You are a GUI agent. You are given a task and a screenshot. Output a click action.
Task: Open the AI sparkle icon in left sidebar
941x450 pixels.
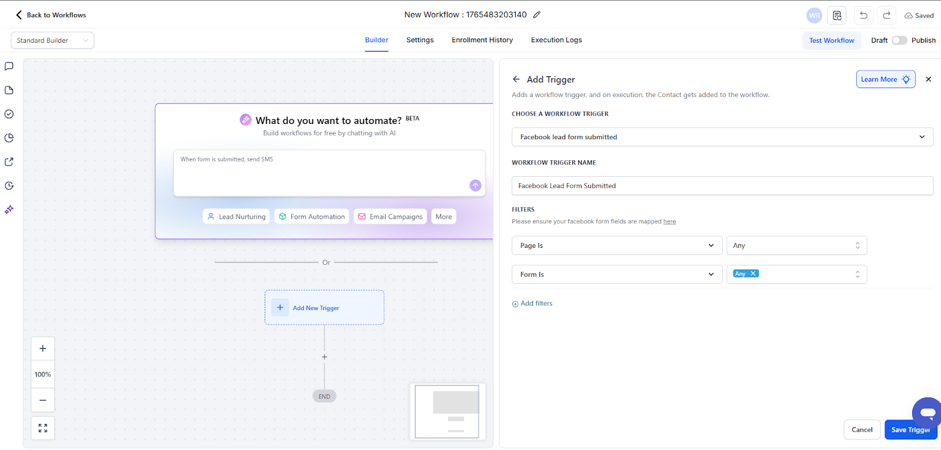(x=9, y=210)
